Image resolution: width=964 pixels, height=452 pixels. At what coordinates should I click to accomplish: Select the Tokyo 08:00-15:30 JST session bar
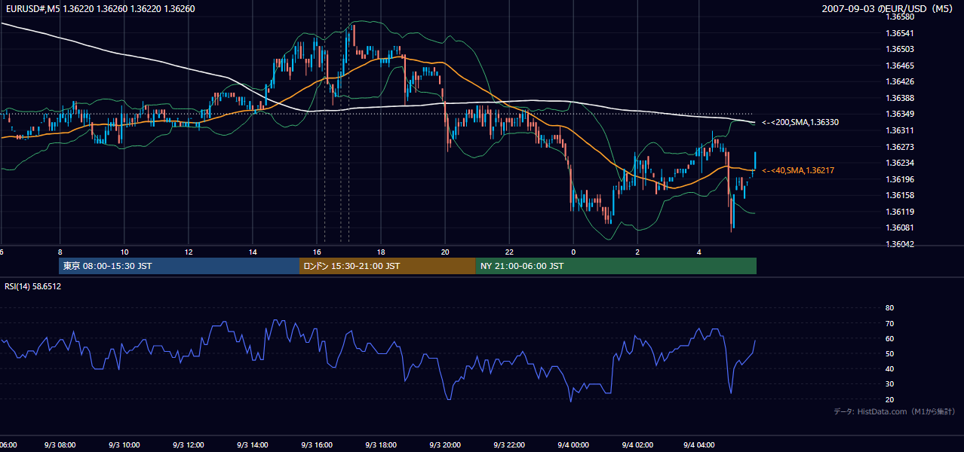tap(179, 266)
